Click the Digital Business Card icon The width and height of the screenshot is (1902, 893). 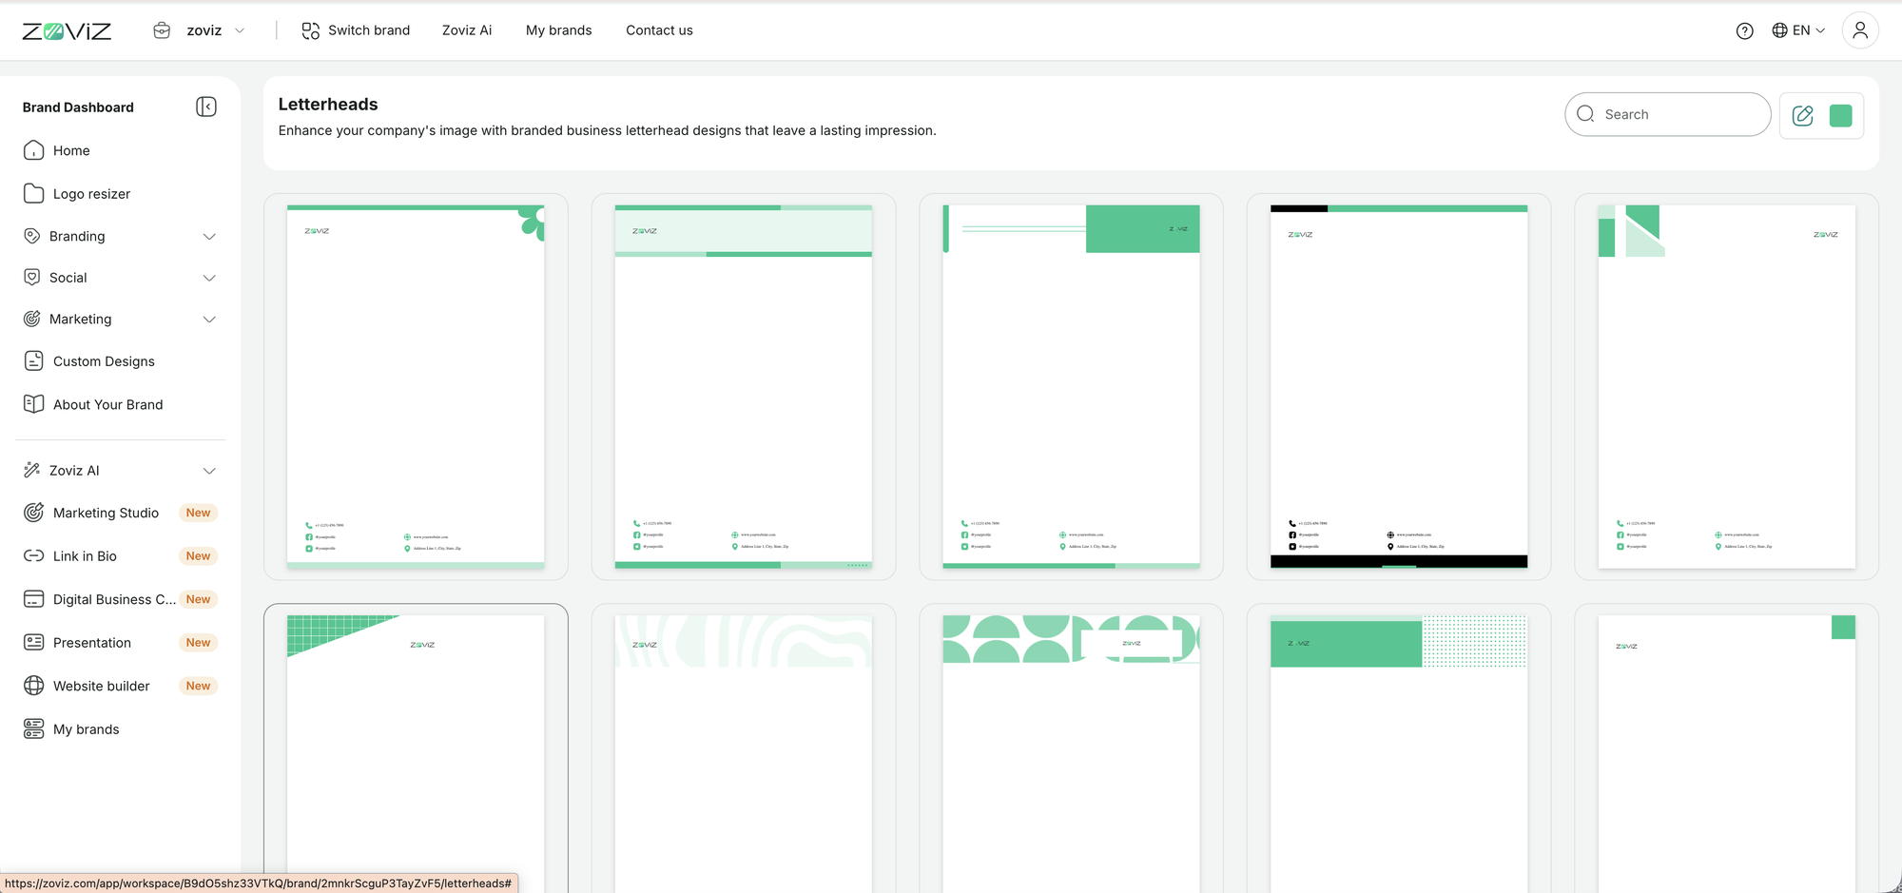(x=33, y=599)
